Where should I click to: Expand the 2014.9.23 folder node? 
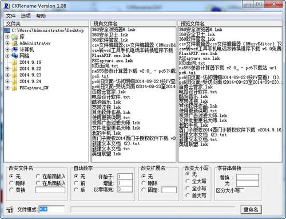click(x=7, y=75)
